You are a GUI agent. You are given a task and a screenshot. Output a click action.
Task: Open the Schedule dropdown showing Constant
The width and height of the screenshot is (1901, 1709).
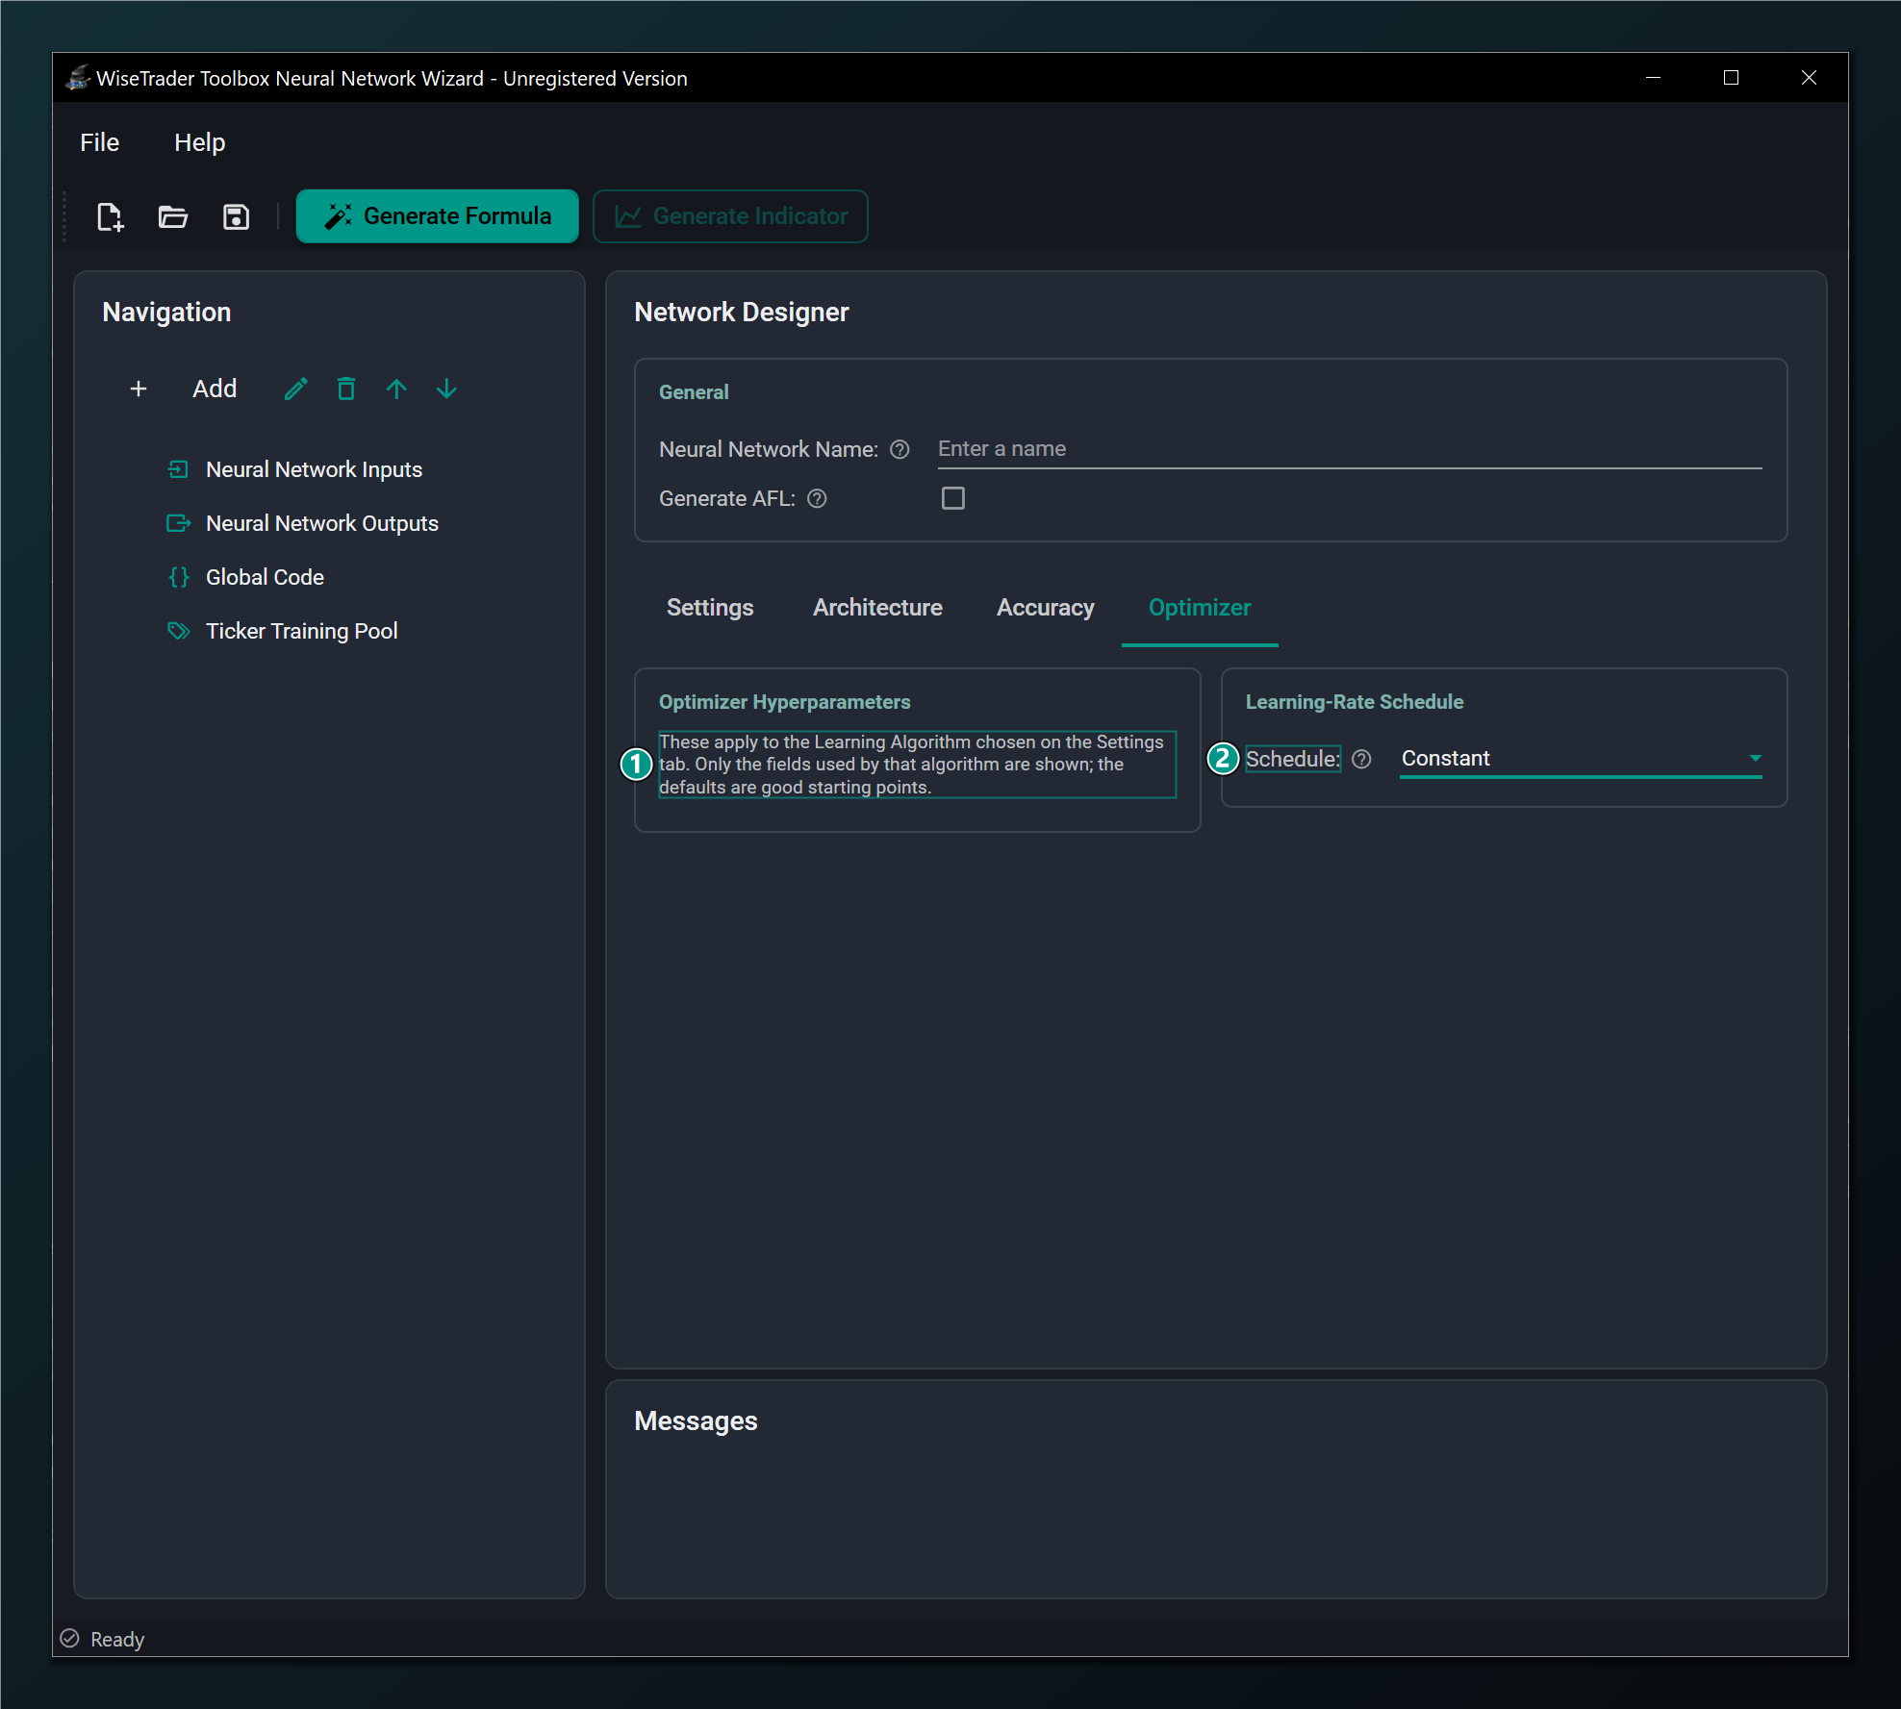[x=1581, y=759]
